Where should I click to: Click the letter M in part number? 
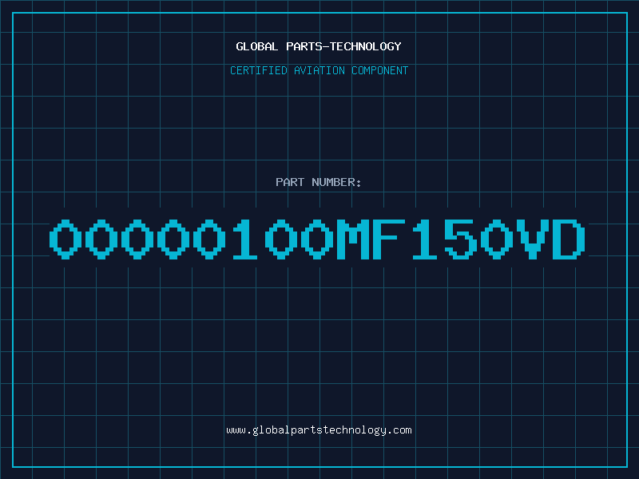click(353, 239)
